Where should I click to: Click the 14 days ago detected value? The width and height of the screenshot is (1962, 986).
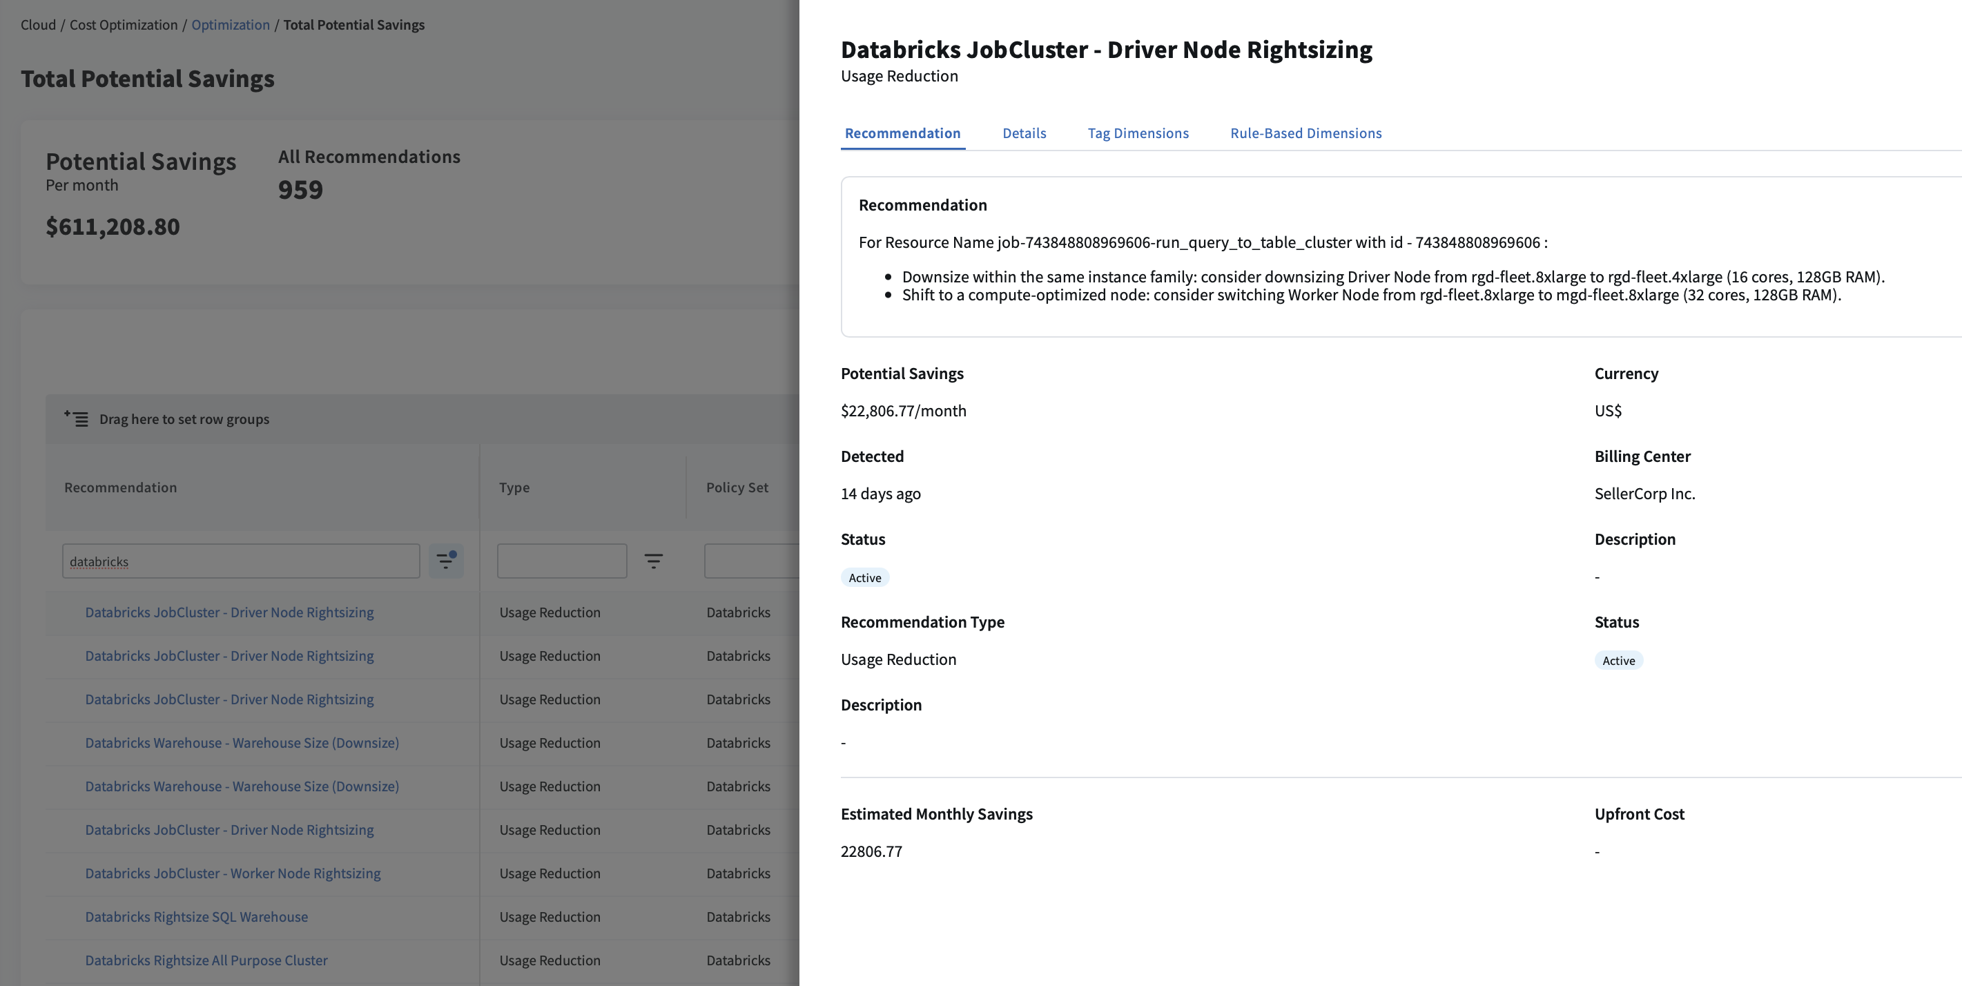[x=880, y=493]
